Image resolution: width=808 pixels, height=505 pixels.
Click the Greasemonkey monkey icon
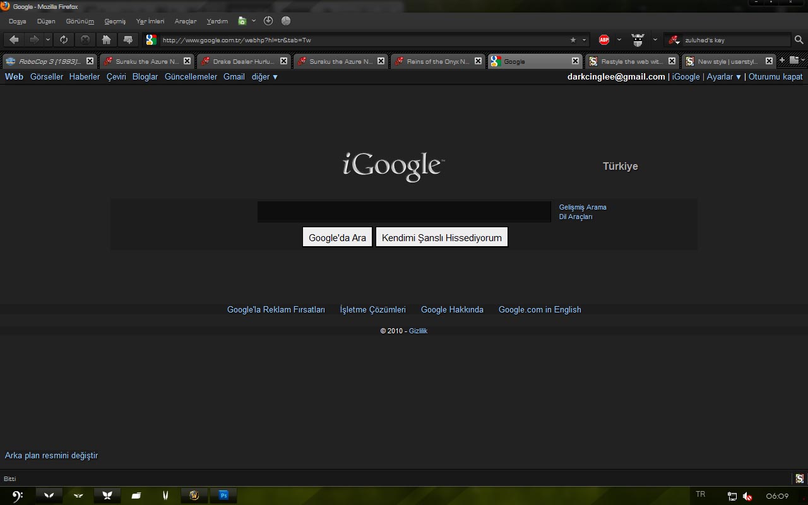coord(638,40)
